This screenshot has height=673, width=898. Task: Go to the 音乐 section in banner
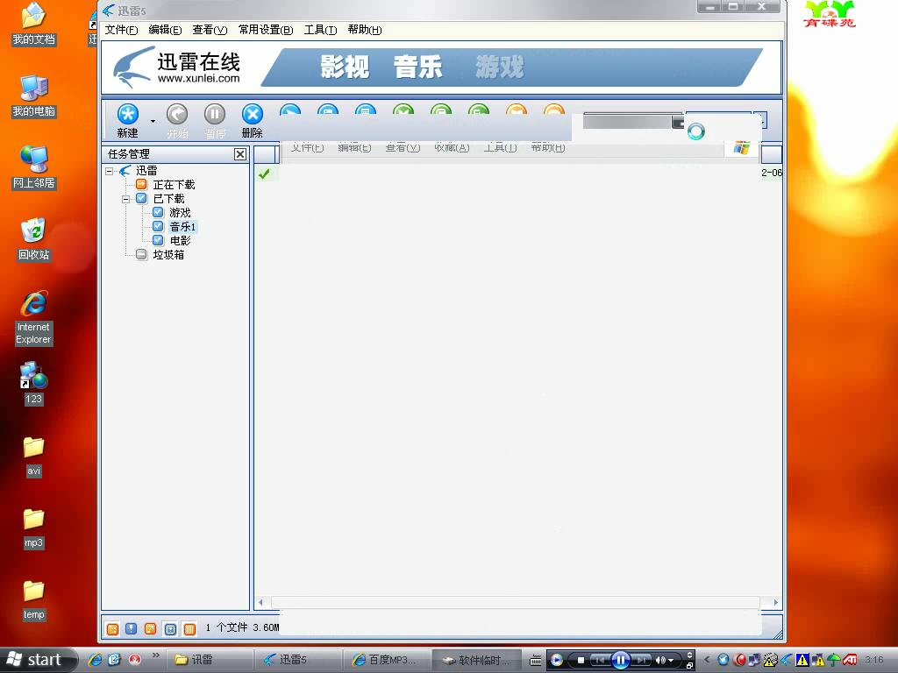point(417,67)
